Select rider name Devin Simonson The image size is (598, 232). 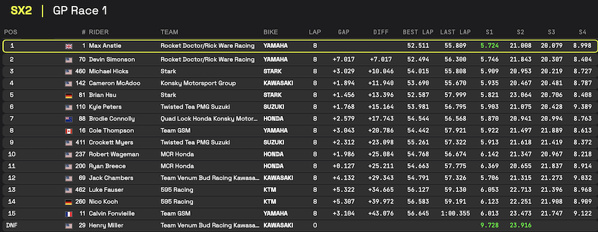click(x=112, y=60)
